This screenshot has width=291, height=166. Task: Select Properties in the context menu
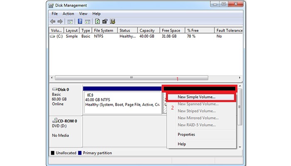[x=186, y=134]
